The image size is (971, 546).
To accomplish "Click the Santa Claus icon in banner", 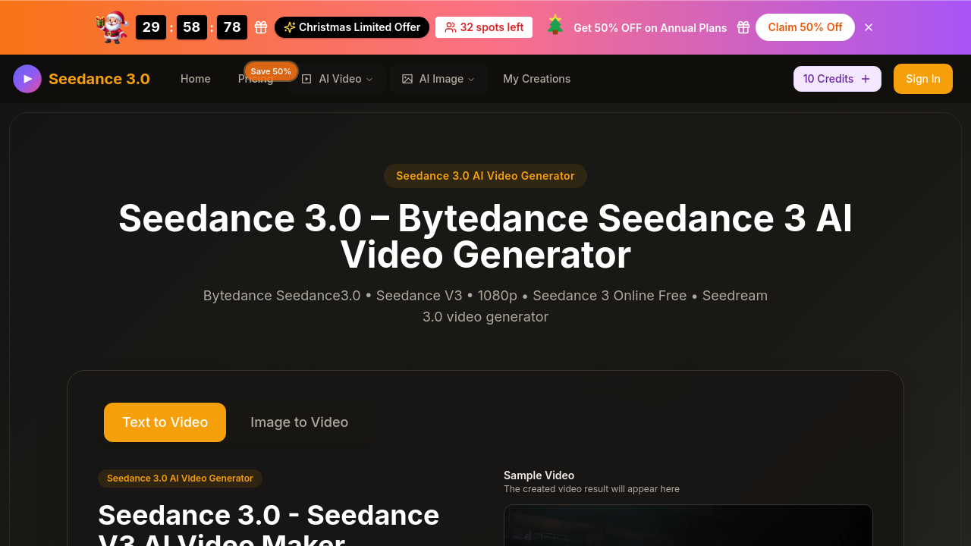I will coord(112,27).
